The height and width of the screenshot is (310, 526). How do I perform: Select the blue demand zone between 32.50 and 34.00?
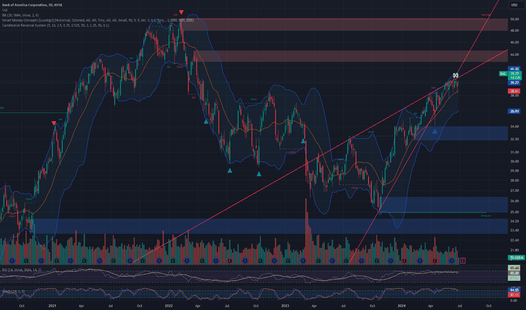point(461,133)
